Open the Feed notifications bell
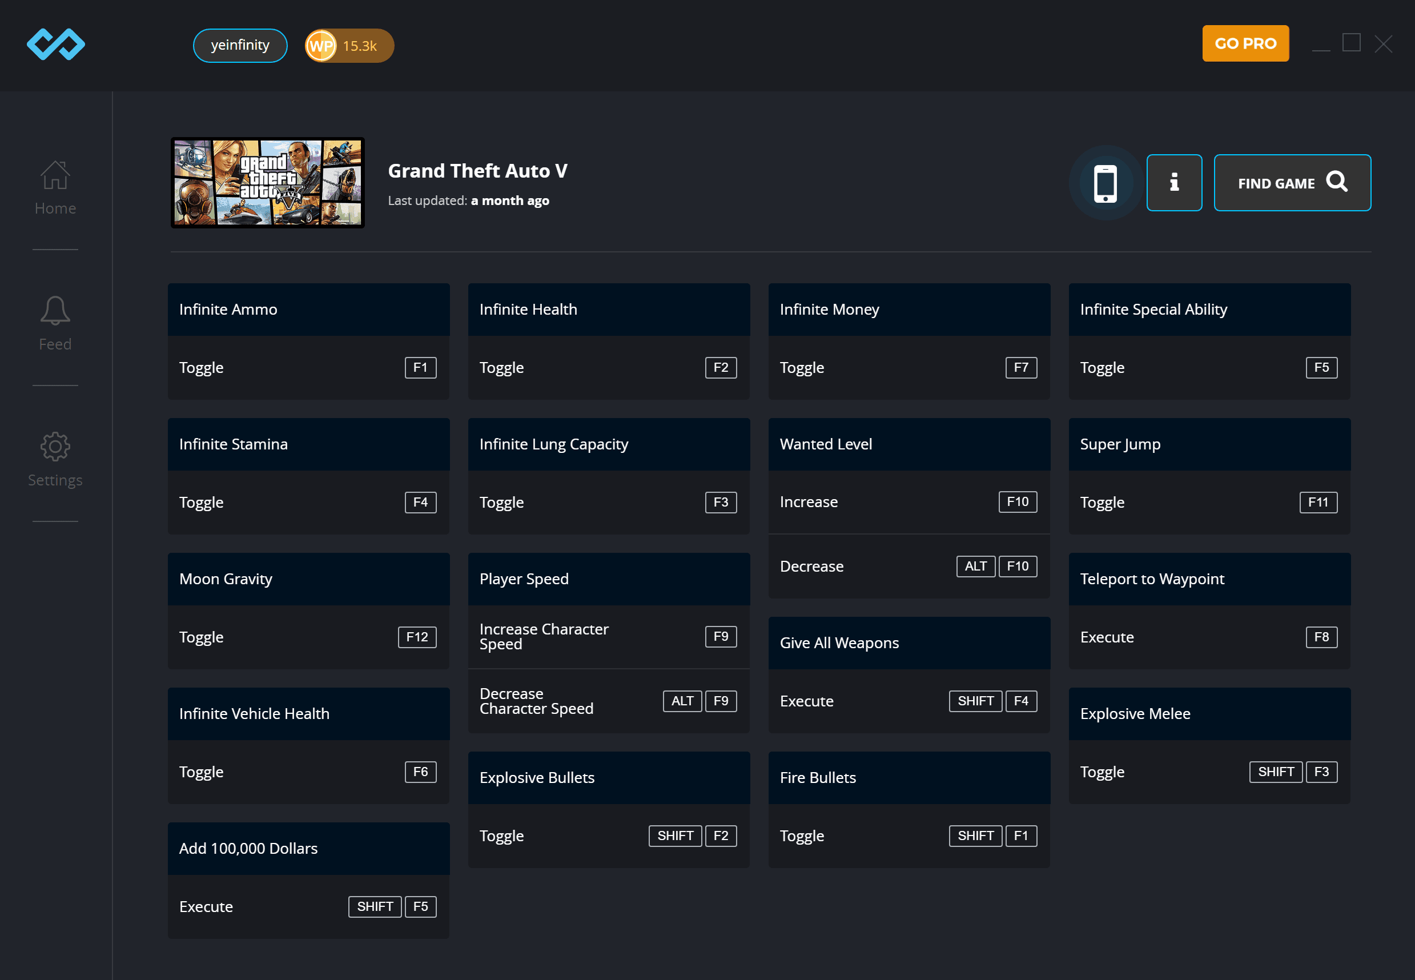The image size is (1415, 980). pos(55,324)
